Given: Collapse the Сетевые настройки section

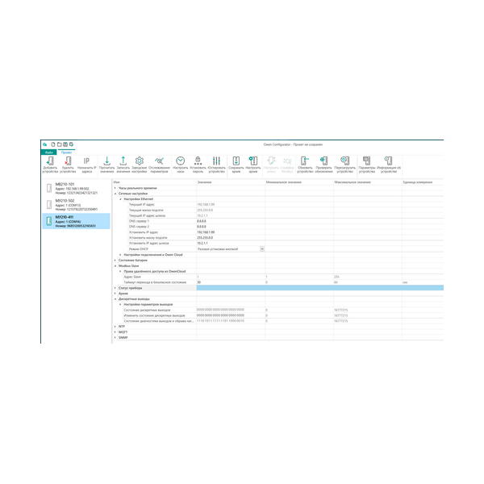Looking at the screenshot, I should click(x=115, y=193).
